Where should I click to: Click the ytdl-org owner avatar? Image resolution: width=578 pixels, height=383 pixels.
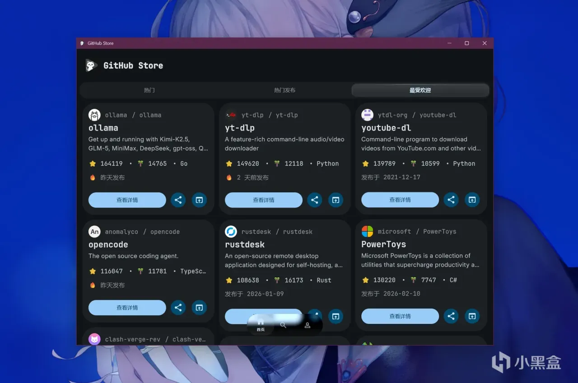tap(367, 115)
